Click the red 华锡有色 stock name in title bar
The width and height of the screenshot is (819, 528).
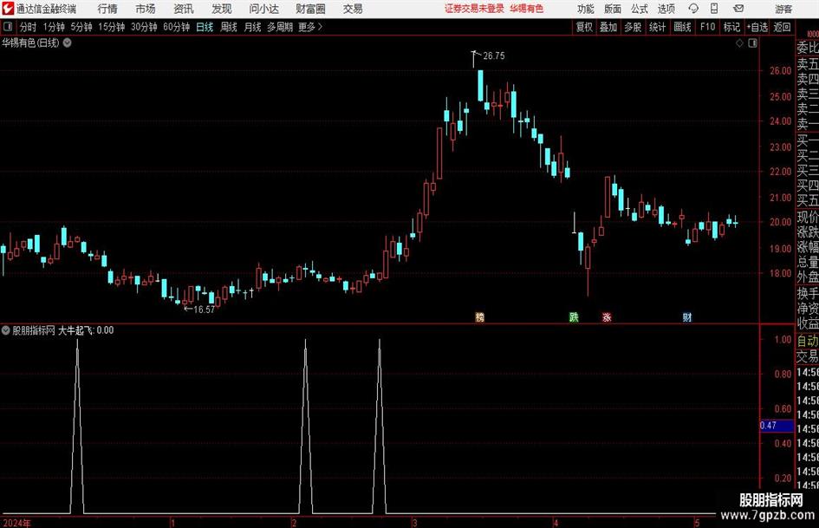click(527, 9)
